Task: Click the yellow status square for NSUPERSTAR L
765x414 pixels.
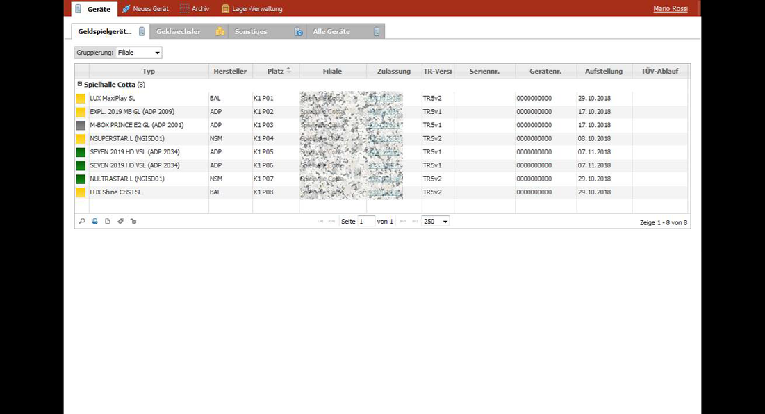Action: pos(81,139)
